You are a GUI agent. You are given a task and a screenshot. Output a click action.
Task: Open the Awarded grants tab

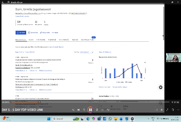pos(87,40)
